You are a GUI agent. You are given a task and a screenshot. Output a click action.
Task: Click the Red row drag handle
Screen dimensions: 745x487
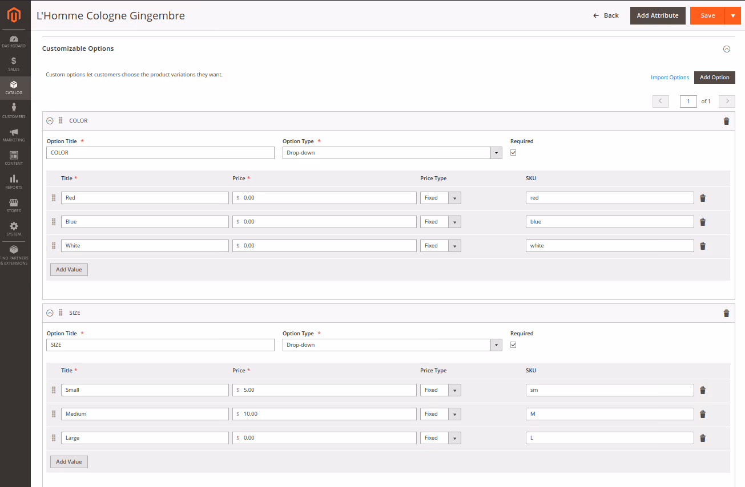tap(54, 198)
